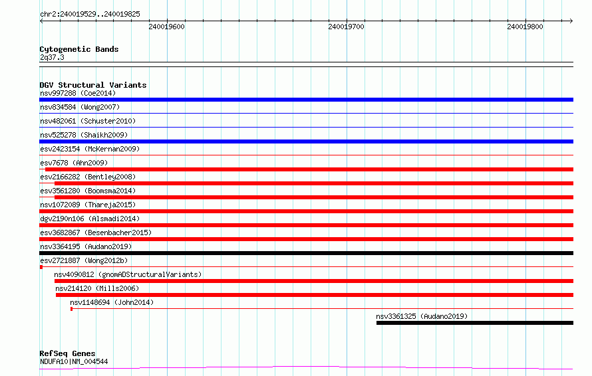This screenshot has width=592, height=376.
Task: Open esv3682867 (Besenbacher2015) label
Action: pyautogui.click(x=96, y=233)
